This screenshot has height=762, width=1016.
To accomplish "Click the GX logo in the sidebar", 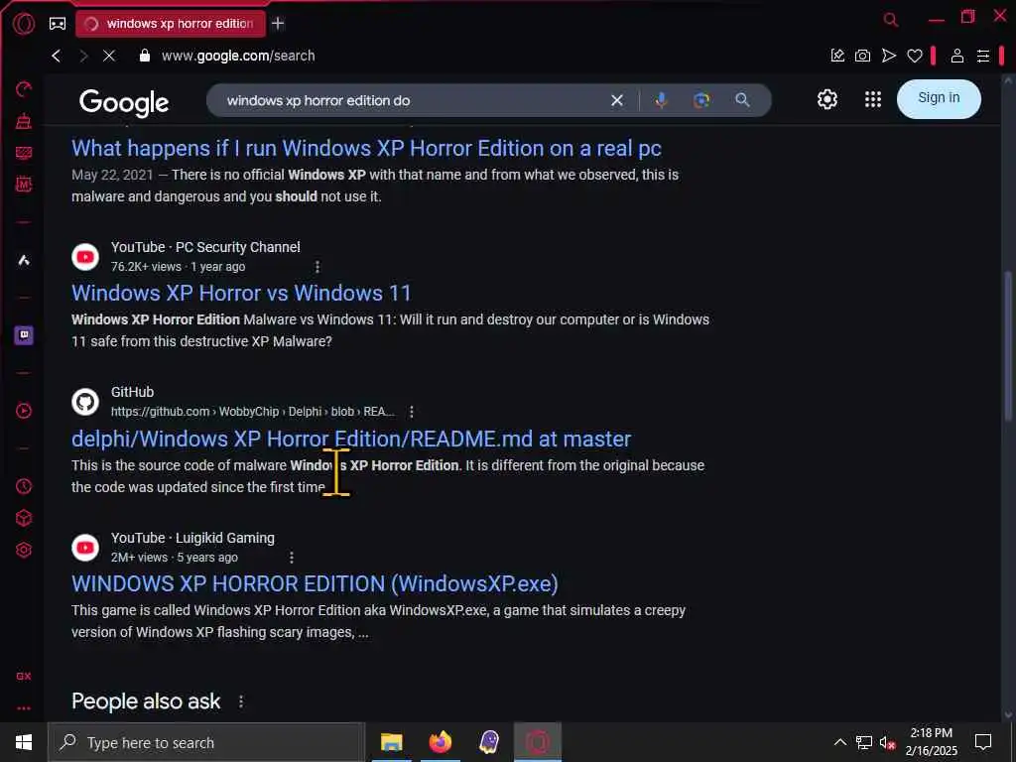I will coord(24,676).
